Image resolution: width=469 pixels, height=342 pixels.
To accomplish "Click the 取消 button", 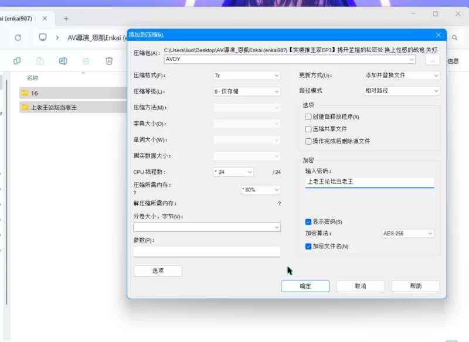I will [361, 286].
